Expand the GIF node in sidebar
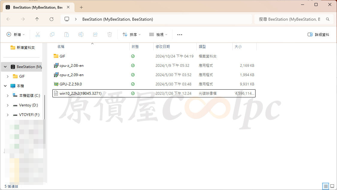 tap(8, 76)
